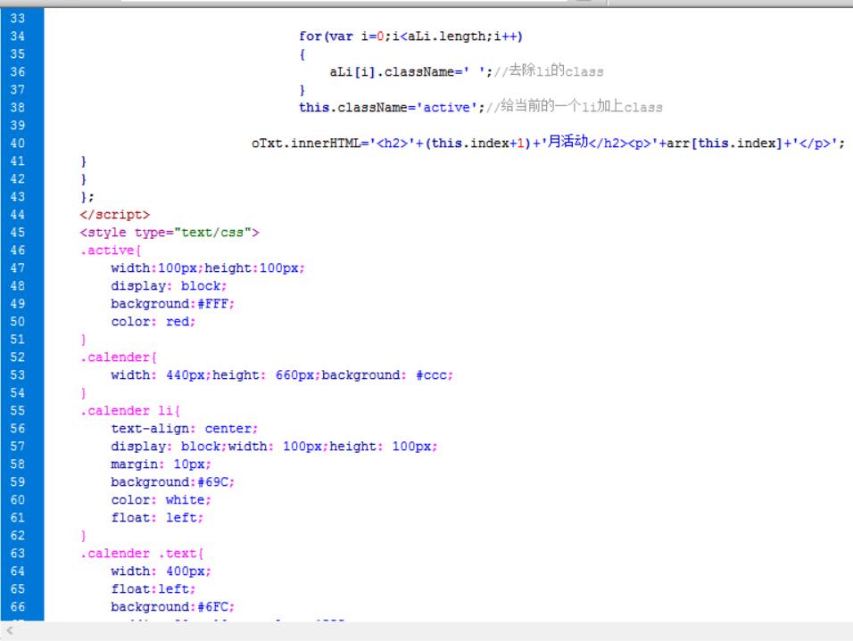Click the 'text-align: center;' declaration

tap(185, 429)
